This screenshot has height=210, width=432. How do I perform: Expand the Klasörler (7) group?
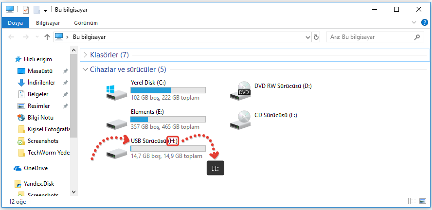[86, 55]
